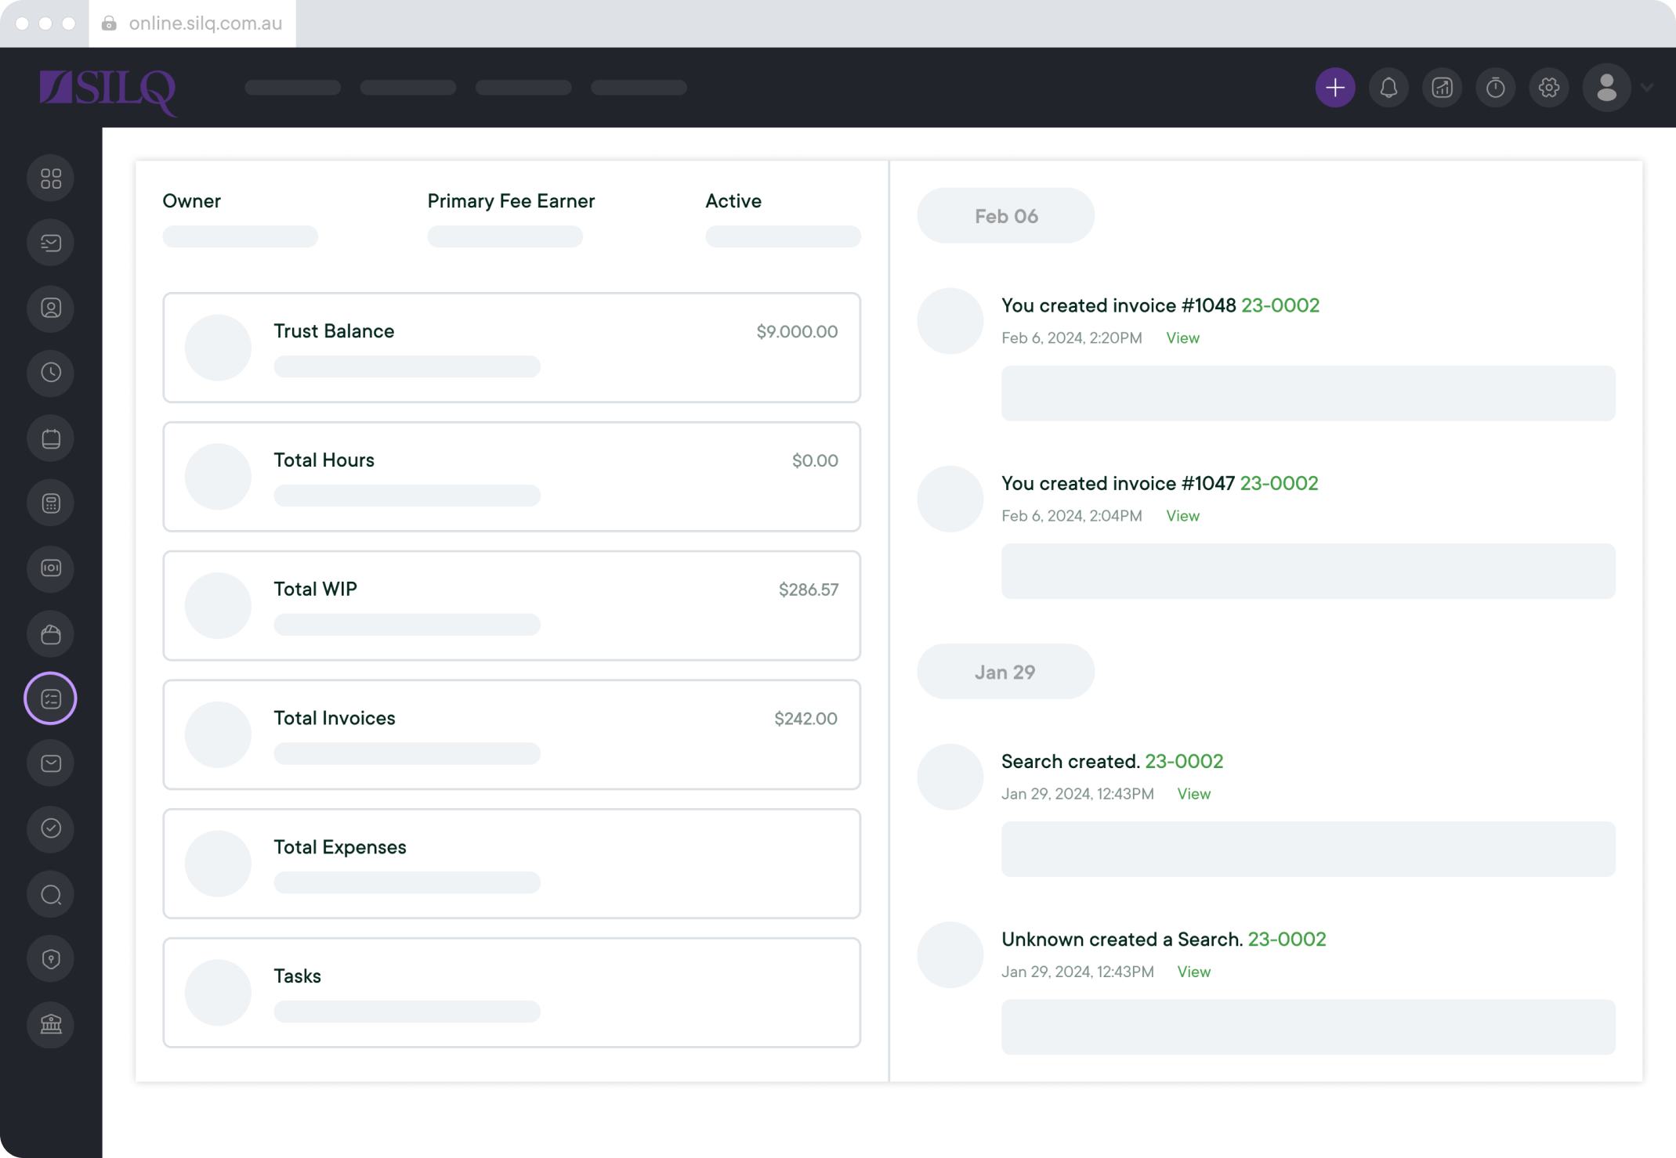
Task: Click the magnifier search icon in sidebar
Action: point(51,894)
